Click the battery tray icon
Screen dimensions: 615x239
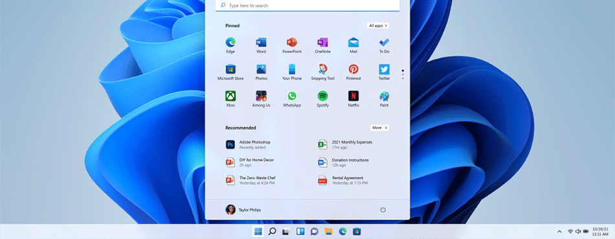586,231
